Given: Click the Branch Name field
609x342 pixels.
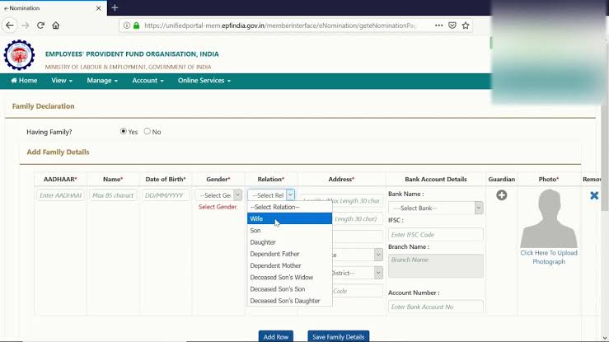Looking at the screenshot, I should (x=435, y=265).
